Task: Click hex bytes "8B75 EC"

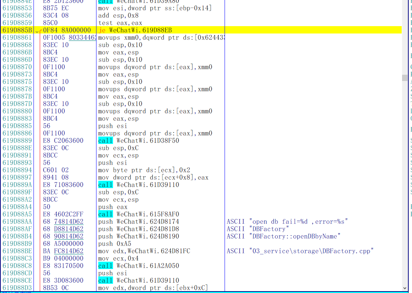Action: 56,8
